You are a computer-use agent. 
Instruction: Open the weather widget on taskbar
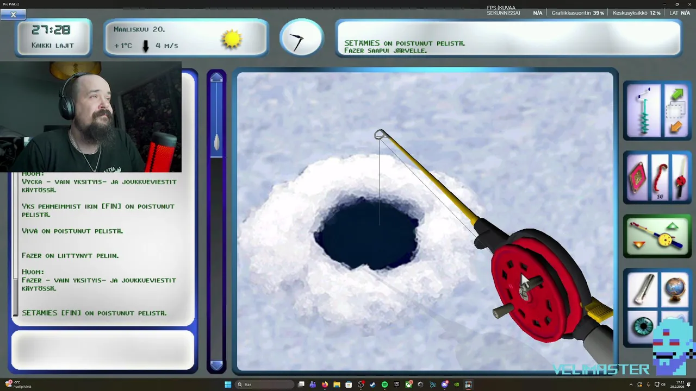click(18, 384)
